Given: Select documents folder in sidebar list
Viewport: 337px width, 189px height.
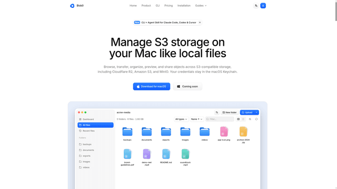Looking at the screenshot, I should (x=95, y=150).
